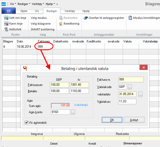Image resolution: width=160 pixels, height=147 pixels.
Task: Click the dialog title bar logo
Action: pos(25,69)
